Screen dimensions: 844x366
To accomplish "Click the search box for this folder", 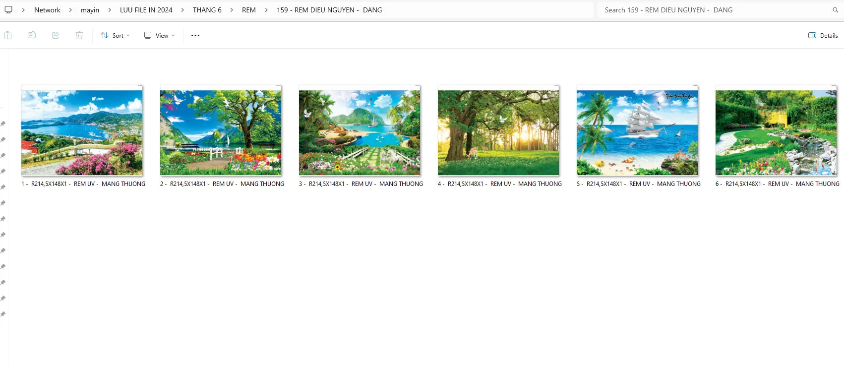I will pyautogui.click(x=714, y=10).
